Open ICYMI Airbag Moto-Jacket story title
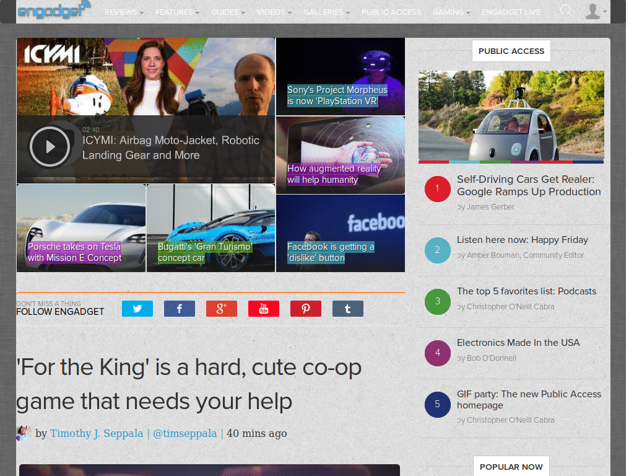Screen dimensions: 634x476 click(x=171, y=148)
